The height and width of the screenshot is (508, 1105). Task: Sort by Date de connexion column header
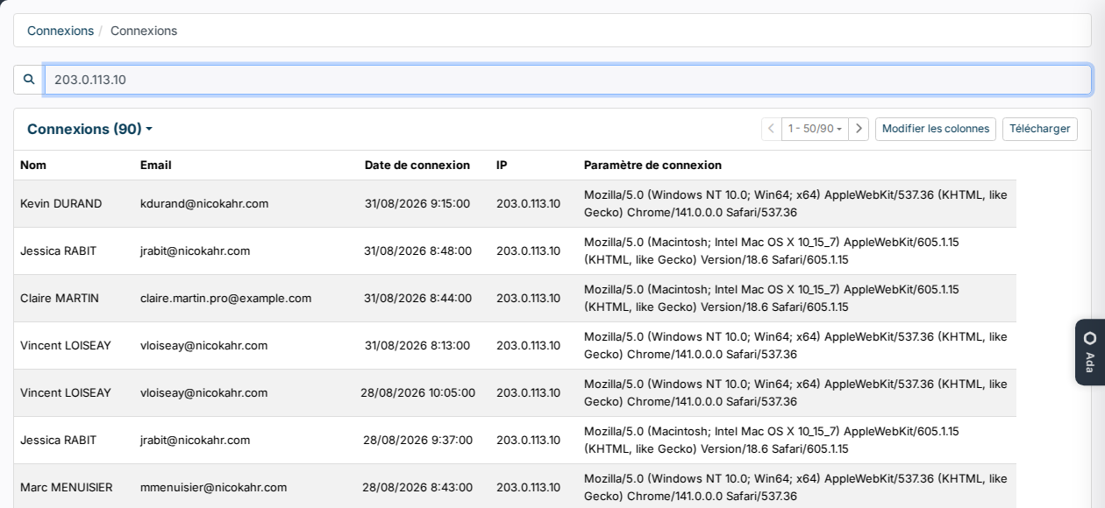click(417, 165)
